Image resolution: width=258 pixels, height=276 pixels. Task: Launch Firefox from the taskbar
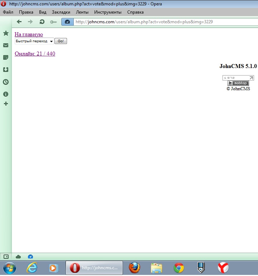point(134,268)
